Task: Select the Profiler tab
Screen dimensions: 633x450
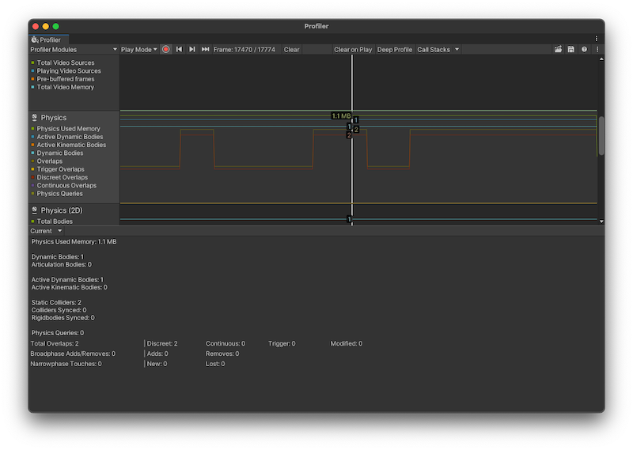Action: pyautogui.click(x=49, y=40)
